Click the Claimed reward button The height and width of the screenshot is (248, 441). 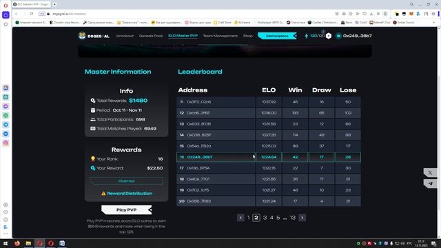[x=127, y=180]
